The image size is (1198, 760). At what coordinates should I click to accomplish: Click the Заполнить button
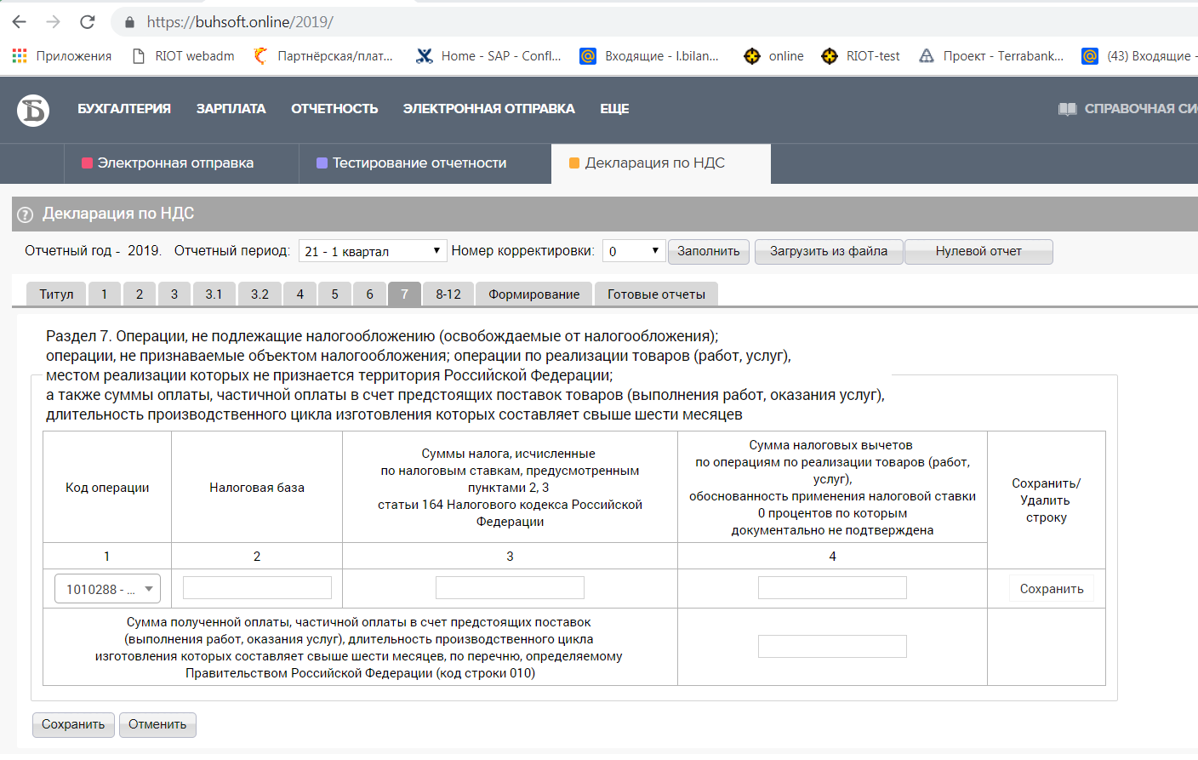pyautogui.click(x=709, y=252)
